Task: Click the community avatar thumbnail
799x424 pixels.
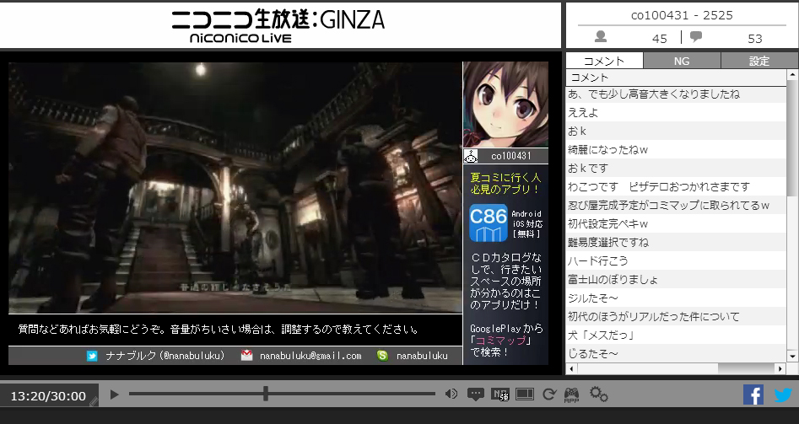Action: tap(505, 105)
